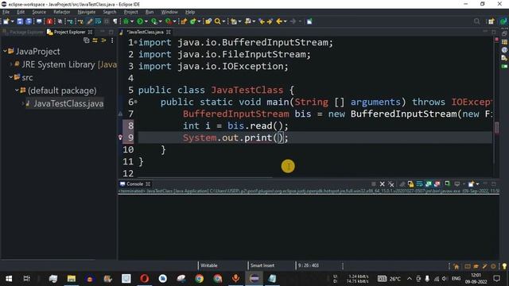Collapse the JavaProject tree node
Image resolution: width=509 pixels, height=286 pixels.
(x=5, y=51)
